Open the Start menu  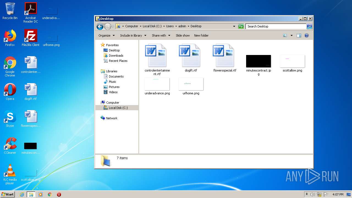coord(8,194)
